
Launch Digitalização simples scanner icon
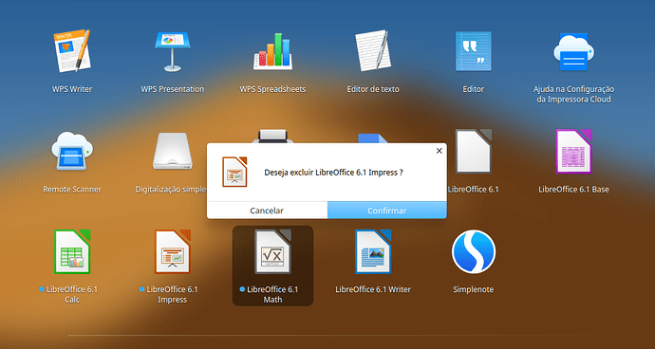pyautogui.click(x=173, y=151)
